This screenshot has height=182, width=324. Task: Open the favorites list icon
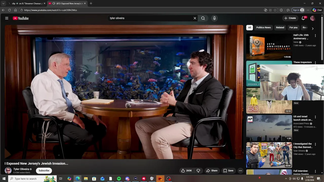click(x=288, y=10)
